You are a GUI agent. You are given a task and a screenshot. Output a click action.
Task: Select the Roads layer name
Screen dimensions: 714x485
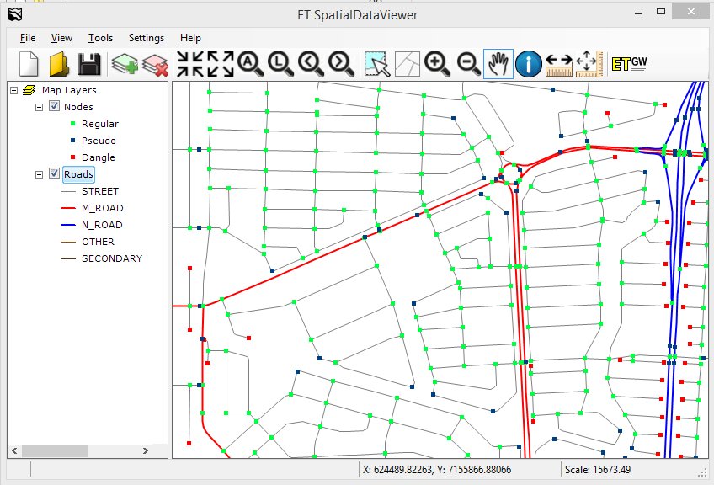pos(78,174)
